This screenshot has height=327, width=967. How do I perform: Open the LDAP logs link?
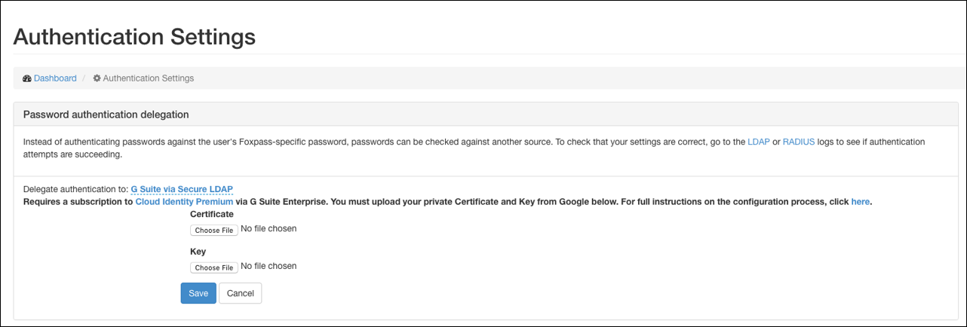[758, 142]
